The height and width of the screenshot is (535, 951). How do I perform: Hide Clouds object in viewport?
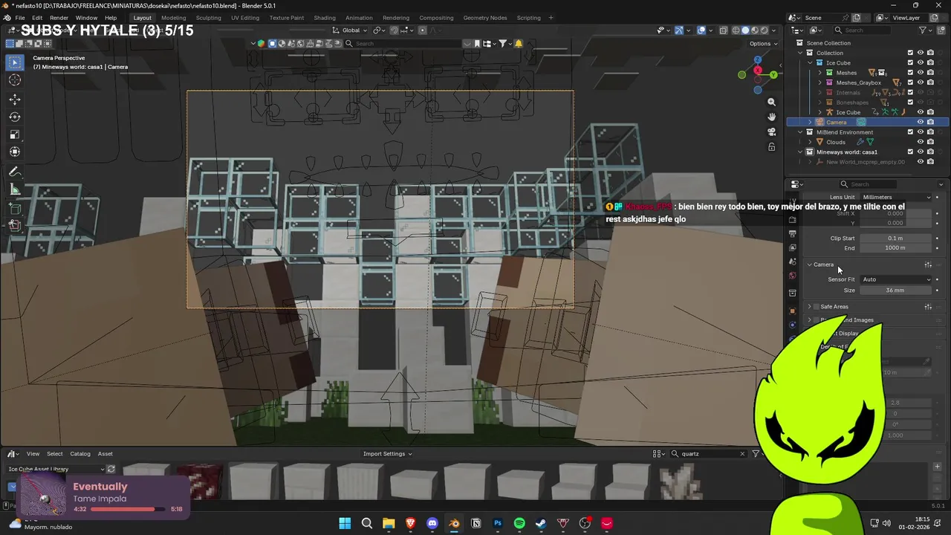coord(920,142)
